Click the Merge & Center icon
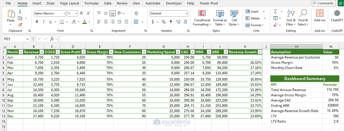 [136, 22]
